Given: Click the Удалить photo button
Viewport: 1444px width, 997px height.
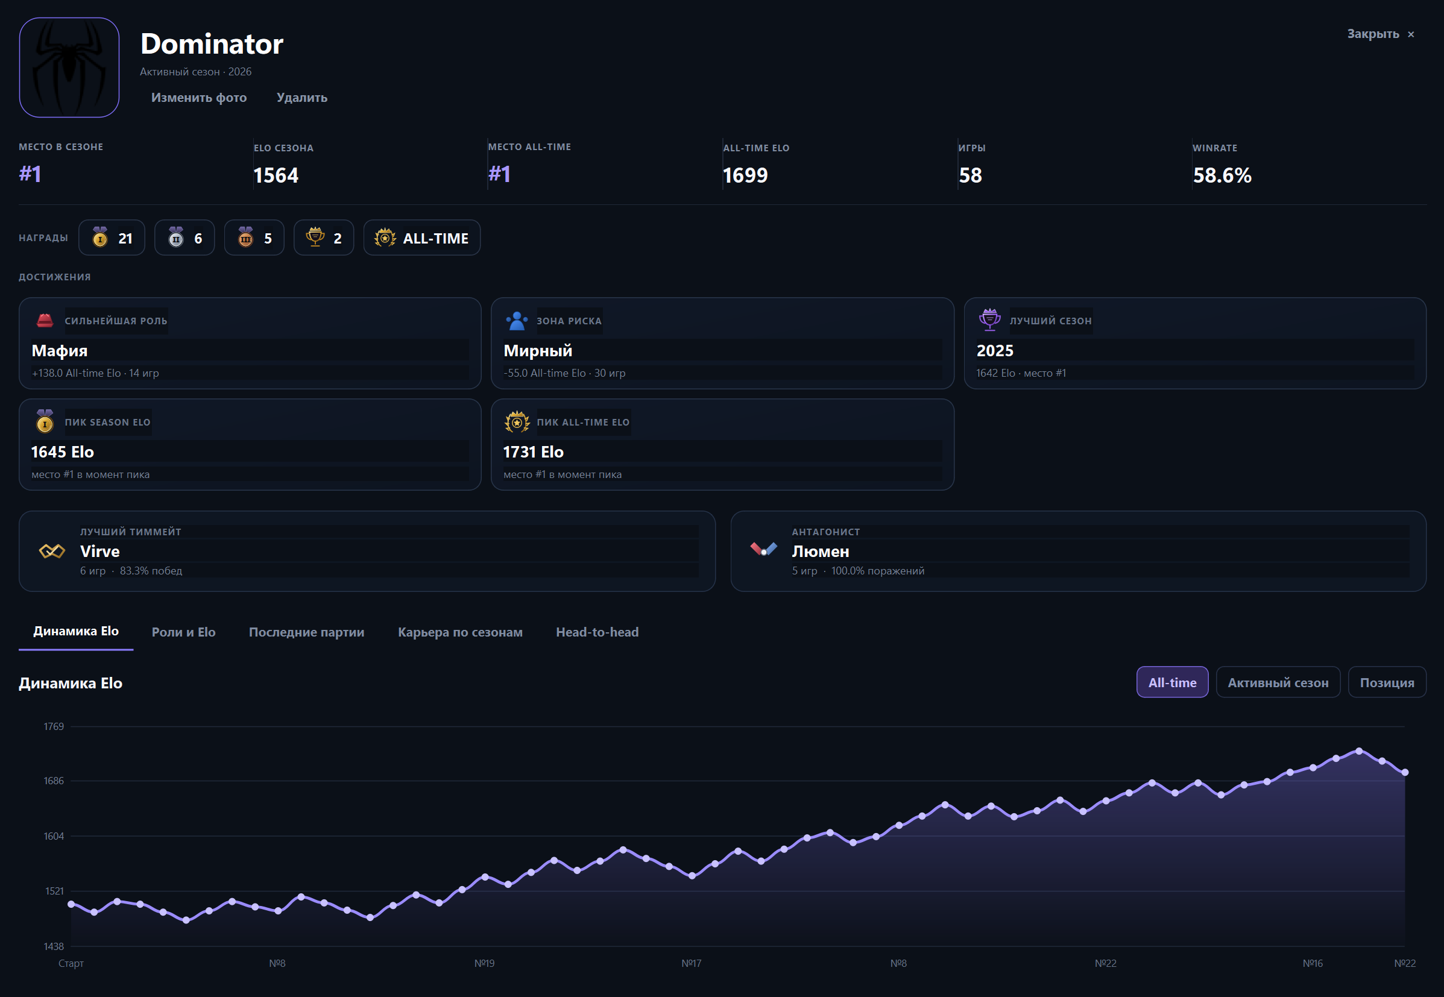Looking at the screenshot, I should point(302,98).
